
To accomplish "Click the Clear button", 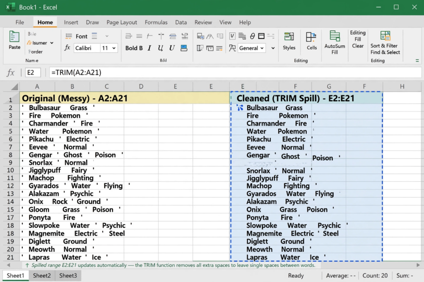I will click(357, 46).
